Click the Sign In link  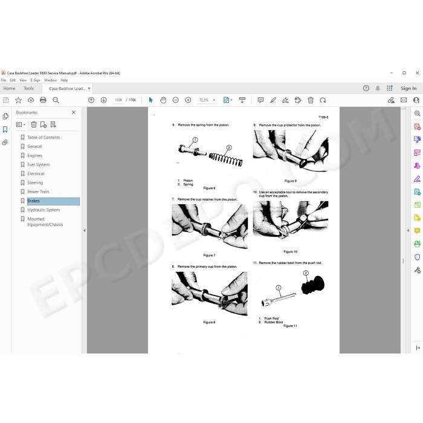(x=408, y=88)
